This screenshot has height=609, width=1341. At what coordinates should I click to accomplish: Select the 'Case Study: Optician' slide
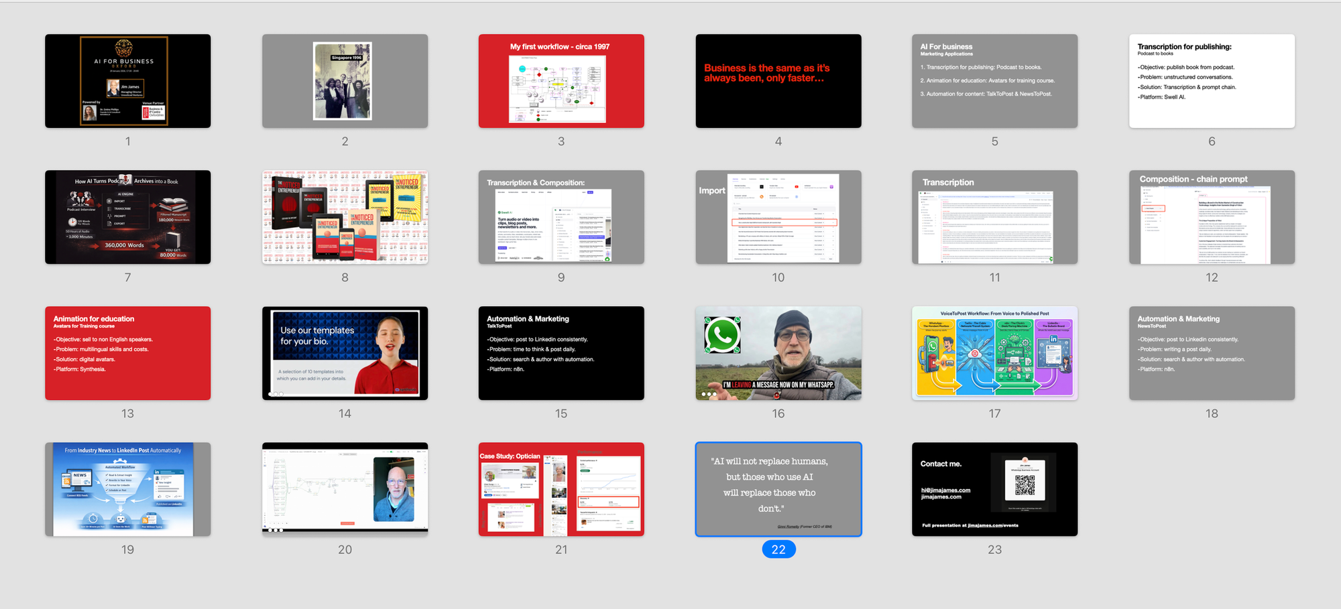point(561,489)
